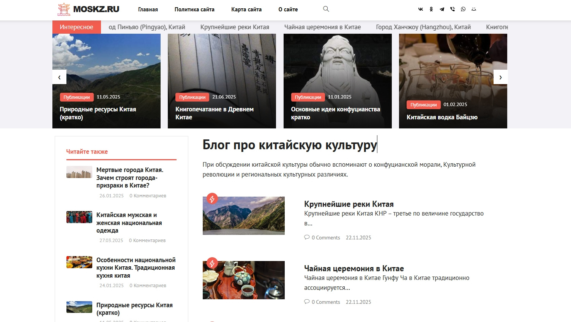Click Публикации badge on конфуцианства slide
The width and height of the screenshot is (571, 322).
308,97
